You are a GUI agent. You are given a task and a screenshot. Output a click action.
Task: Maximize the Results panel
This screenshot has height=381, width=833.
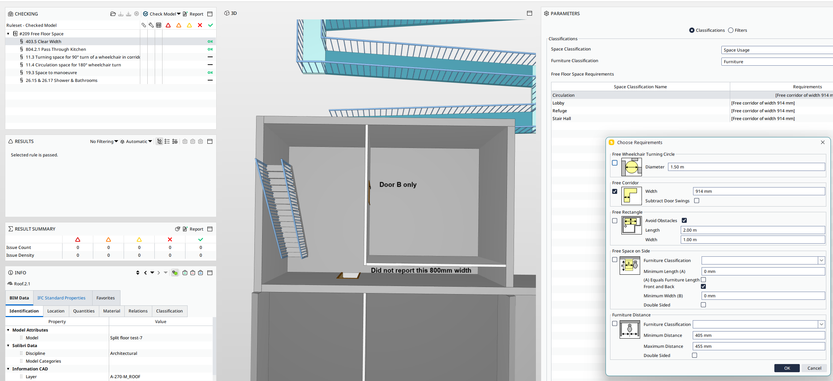coord(210,141)
